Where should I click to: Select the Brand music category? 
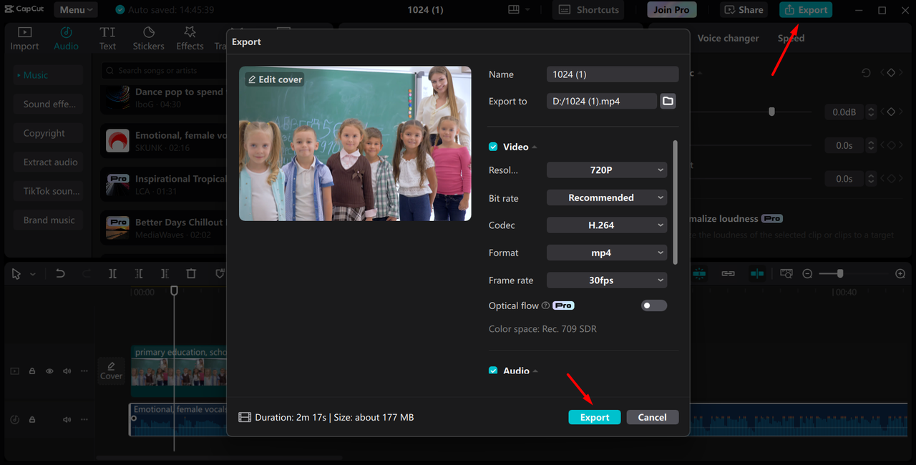pos(49,220)
